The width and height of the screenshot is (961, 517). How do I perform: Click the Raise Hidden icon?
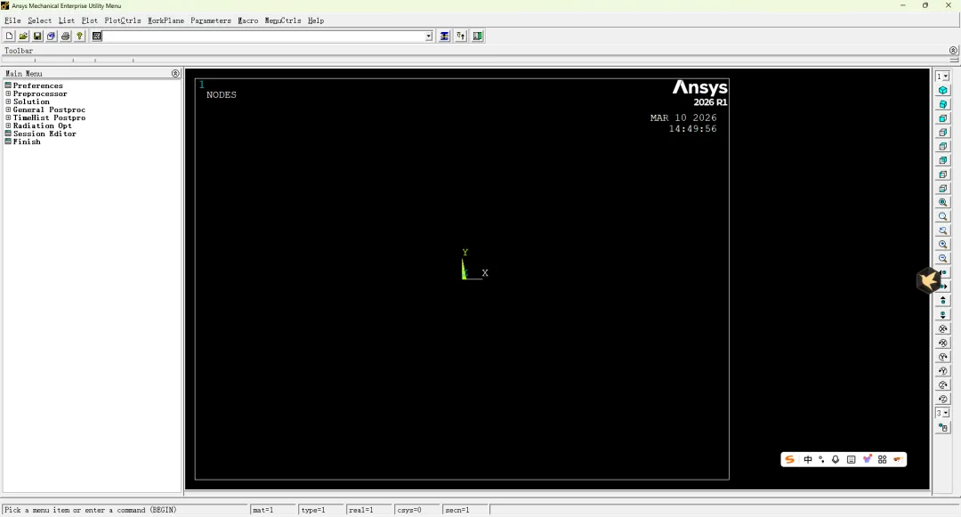pos(444,36)
